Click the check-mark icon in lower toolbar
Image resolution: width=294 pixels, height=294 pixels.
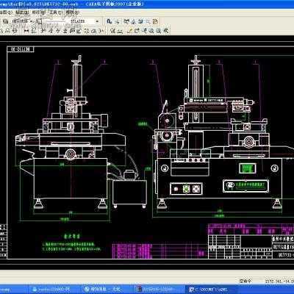pos(112,31)
